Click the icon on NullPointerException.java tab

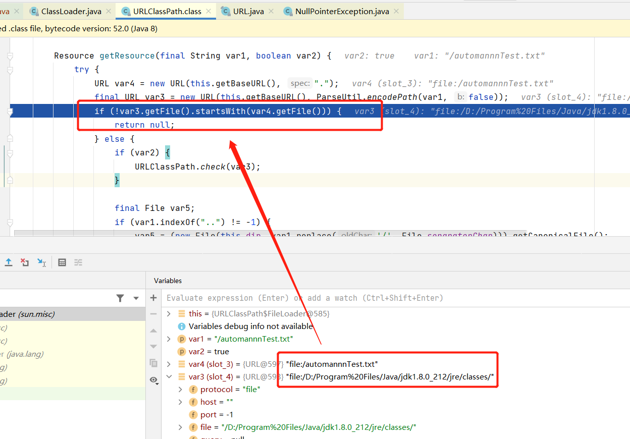288,11
